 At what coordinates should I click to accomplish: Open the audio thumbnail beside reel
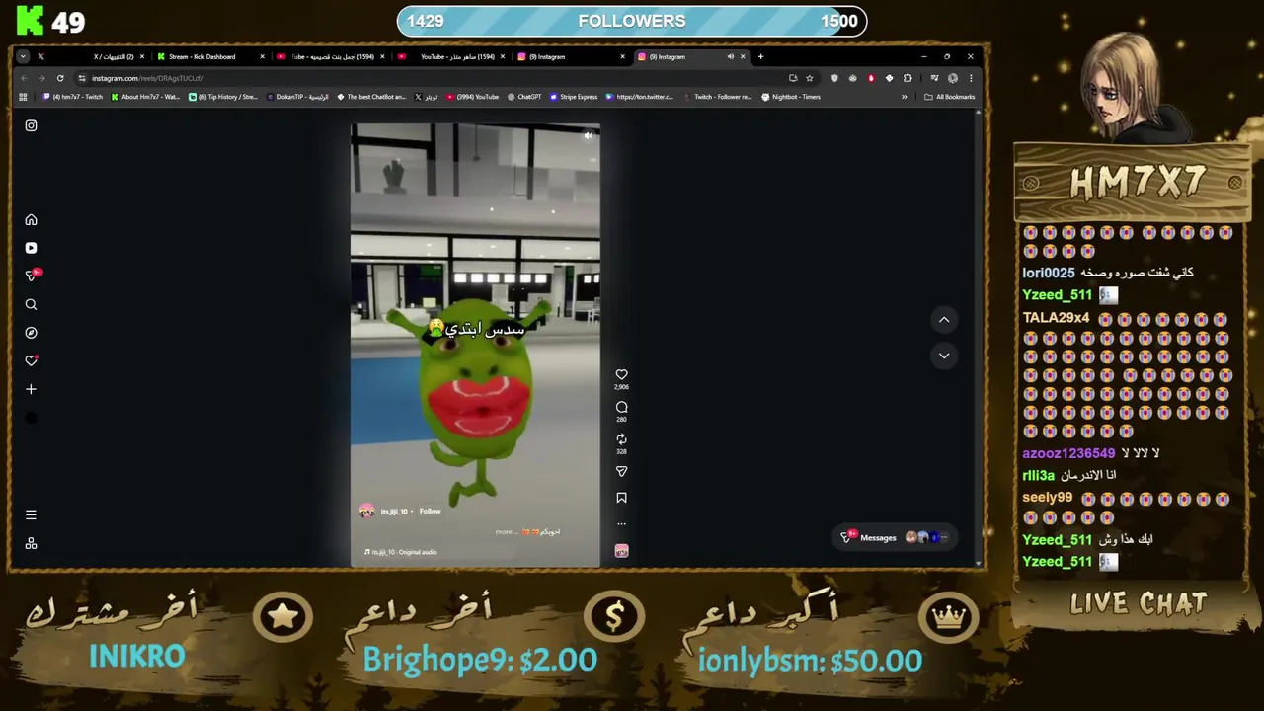pos(621,551)
